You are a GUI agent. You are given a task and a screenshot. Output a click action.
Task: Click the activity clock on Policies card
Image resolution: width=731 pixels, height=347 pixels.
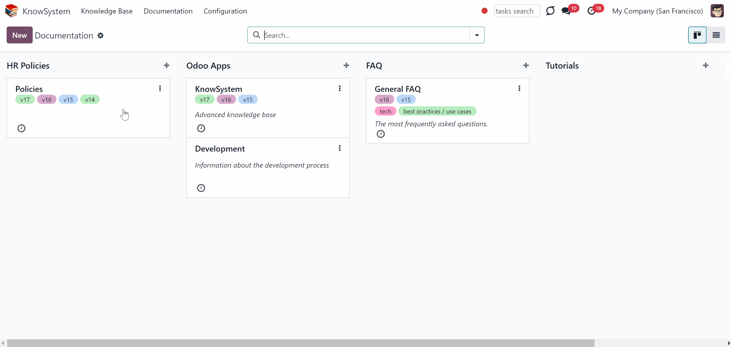tap(21, 128)
